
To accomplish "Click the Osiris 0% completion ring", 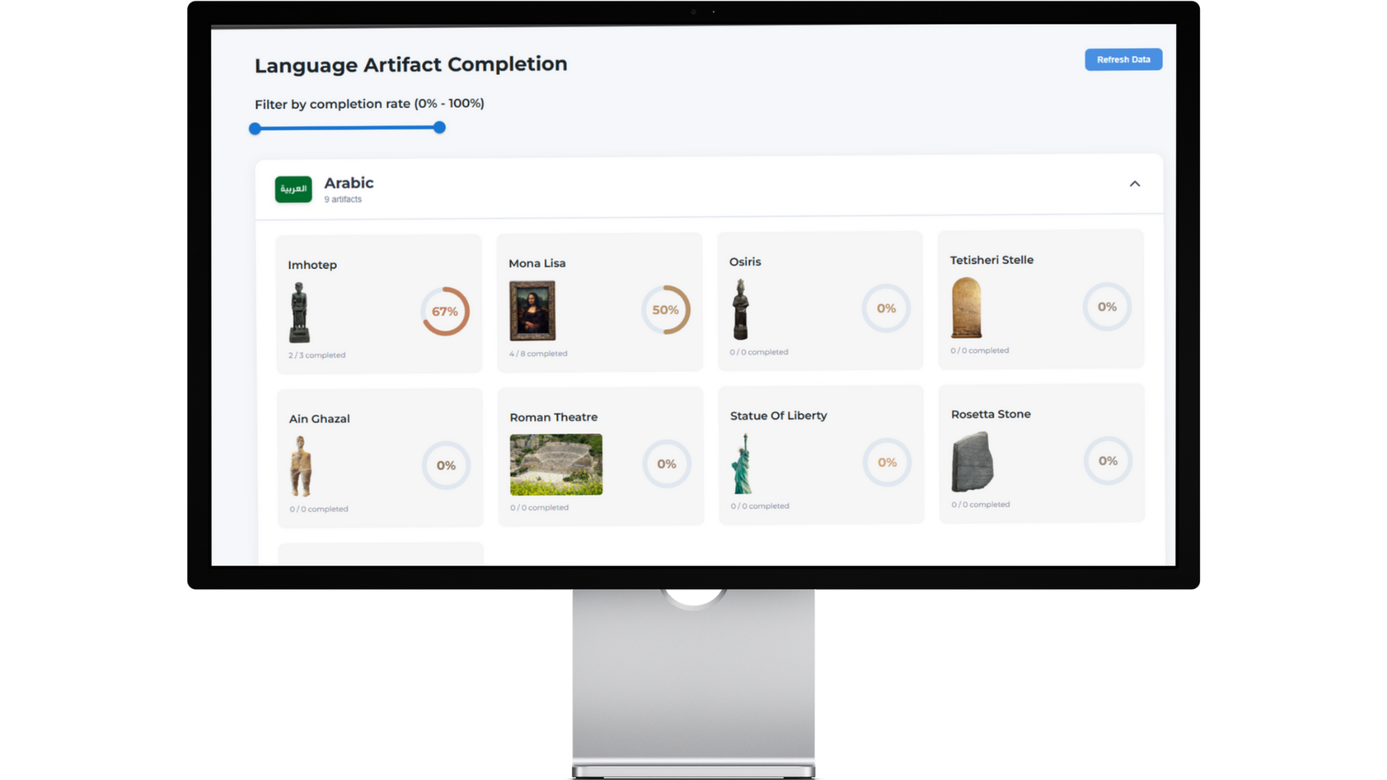I will pos(886,308).
